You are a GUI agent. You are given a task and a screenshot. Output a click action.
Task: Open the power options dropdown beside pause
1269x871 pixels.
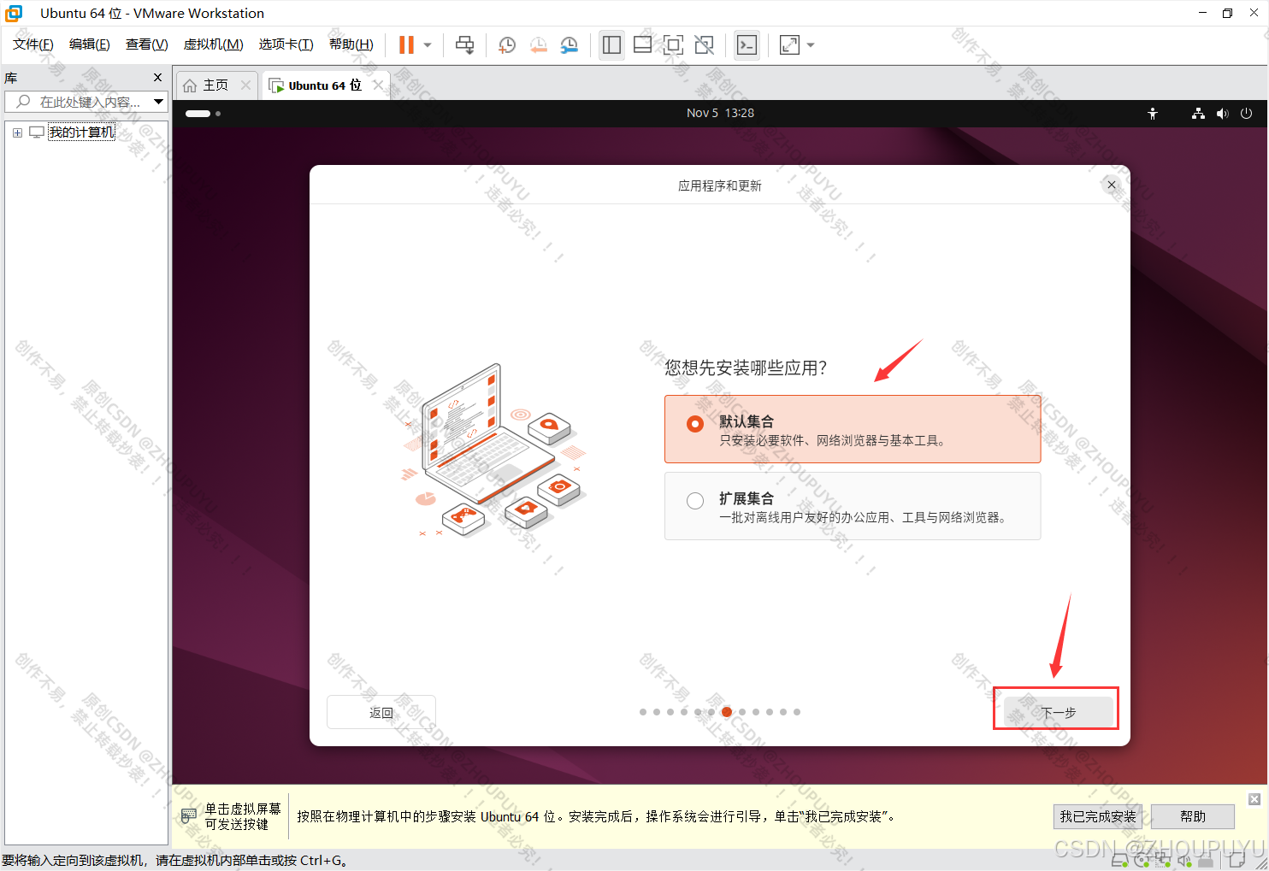(428, 45)
